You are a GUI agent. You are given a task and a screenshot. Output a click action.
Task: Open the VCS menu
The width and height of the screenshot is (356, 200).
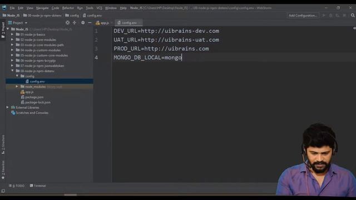[99, 8]
